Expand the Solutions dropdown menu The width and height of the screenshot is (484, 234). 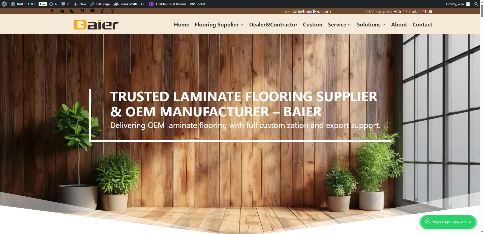pos(371,25)
